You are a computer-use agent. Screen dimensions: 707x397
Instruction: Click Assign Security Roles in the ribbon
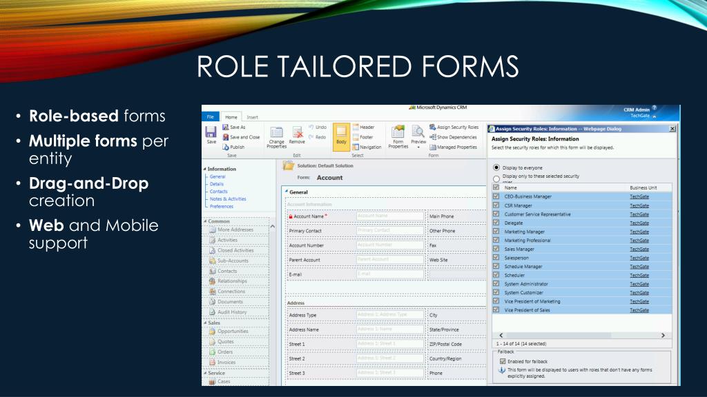click(x=454, y=128)
